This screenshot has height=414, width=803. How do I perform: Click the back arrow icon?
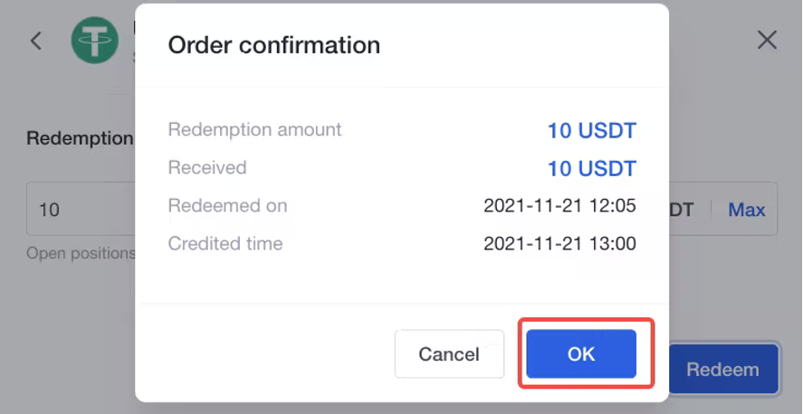36,41
